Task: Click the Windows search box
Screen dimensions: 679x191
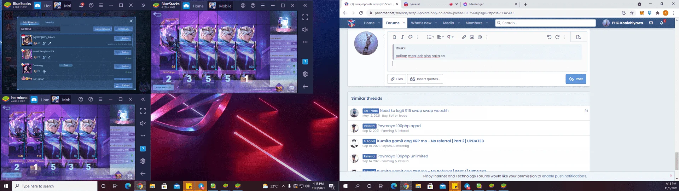Action: [x=55, y=186]
